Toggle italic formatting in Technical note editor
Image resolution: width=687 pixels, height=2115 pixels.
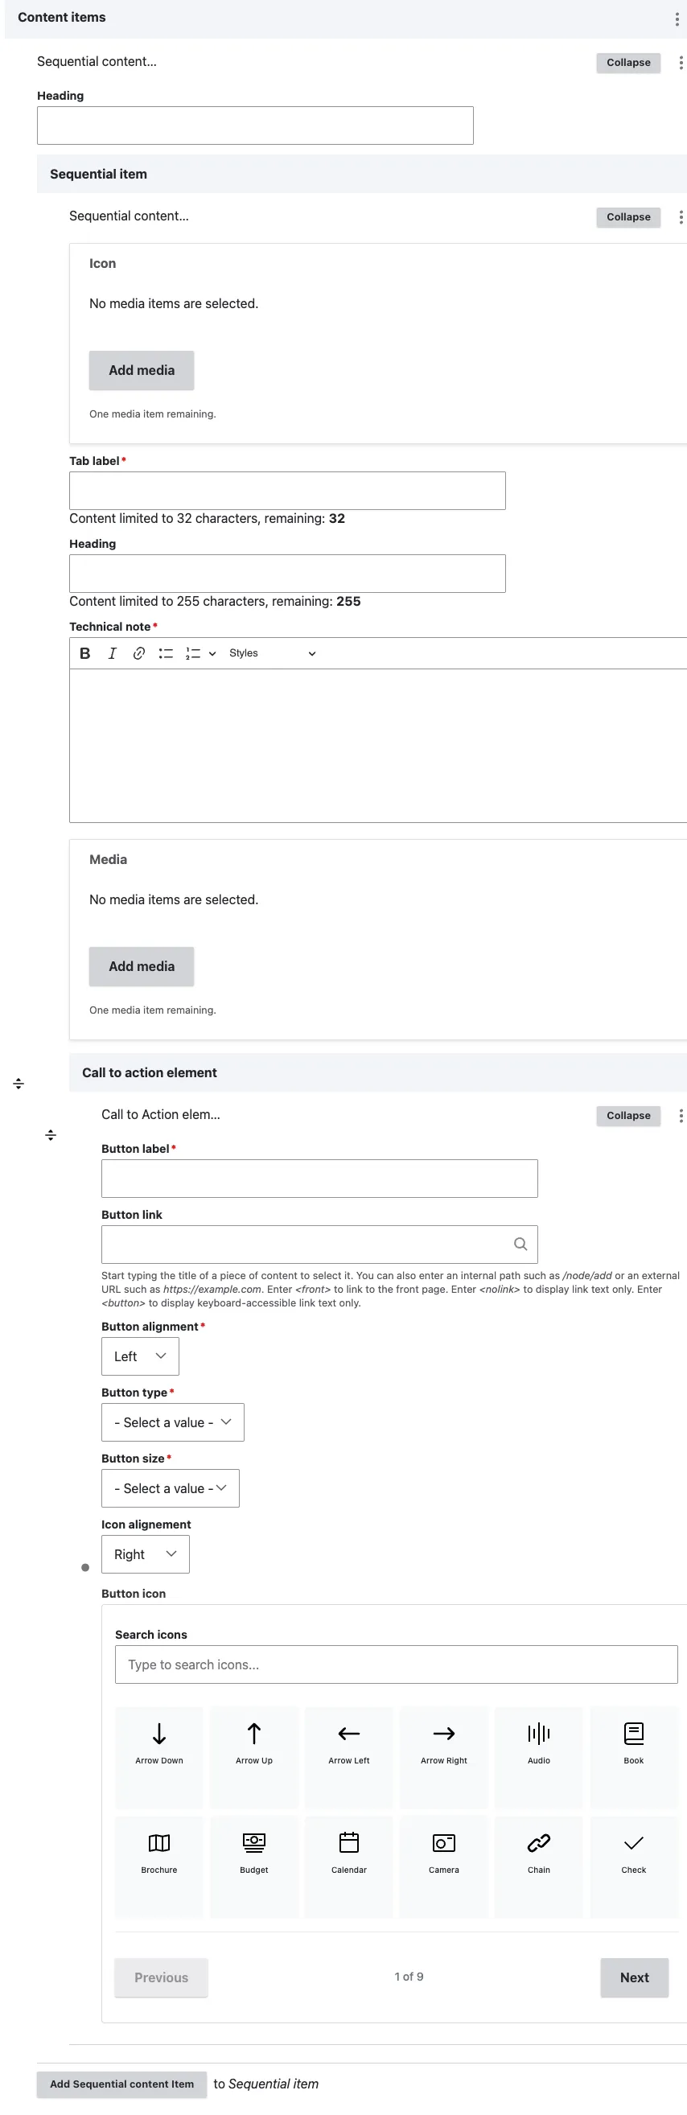113,653
